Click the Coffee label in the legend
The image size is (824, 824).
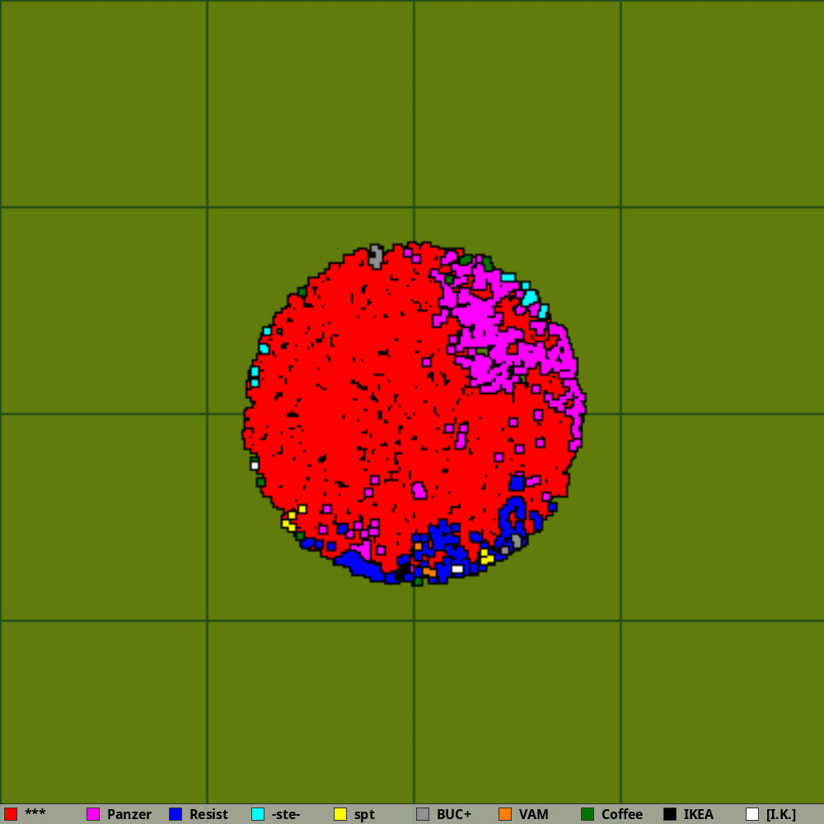click(x=622, y=814)
